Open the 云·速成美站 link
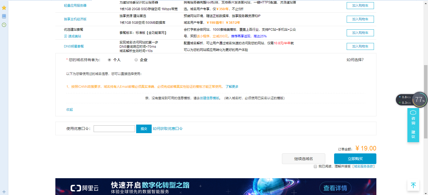The width and height of the screenshot is (428, 195). click(72, 36)
